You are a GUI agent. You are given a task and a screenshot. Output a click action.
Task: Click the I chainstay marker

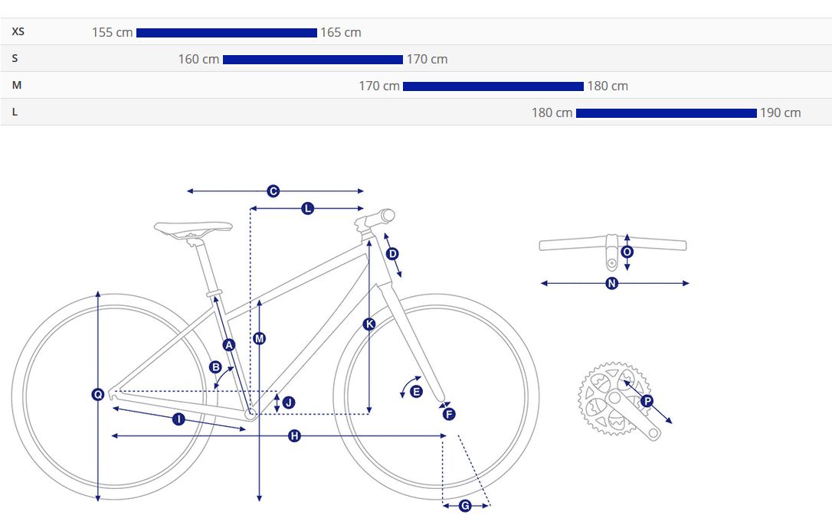(179, 419)
